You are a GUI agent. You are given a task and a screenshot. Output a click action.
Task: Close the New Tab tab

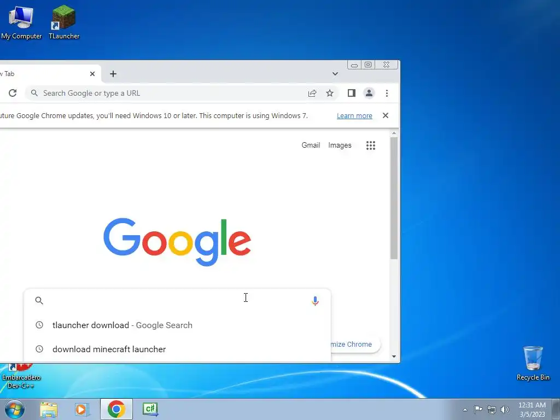pos(92,74)
